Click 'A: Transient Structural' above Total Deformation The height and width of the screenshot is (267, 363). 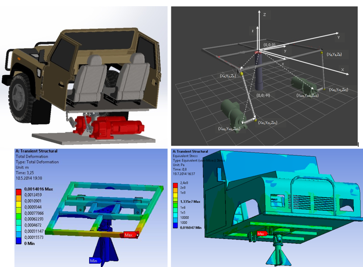37,151
